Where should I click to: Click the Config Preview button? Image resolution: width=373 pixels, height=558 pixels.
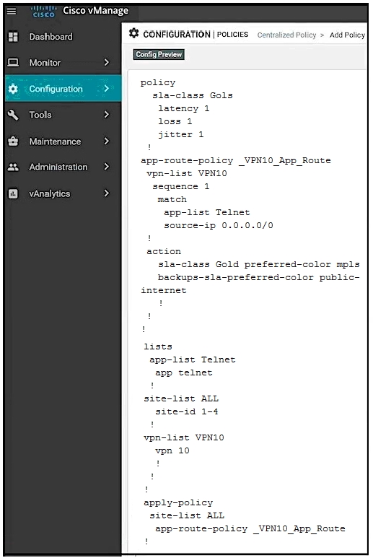159,54
